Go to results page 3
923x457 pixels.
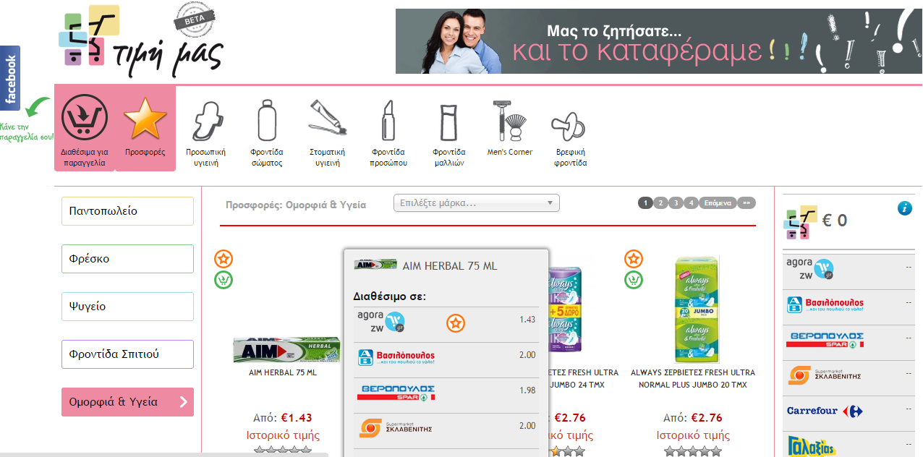(x=676, y=203)
